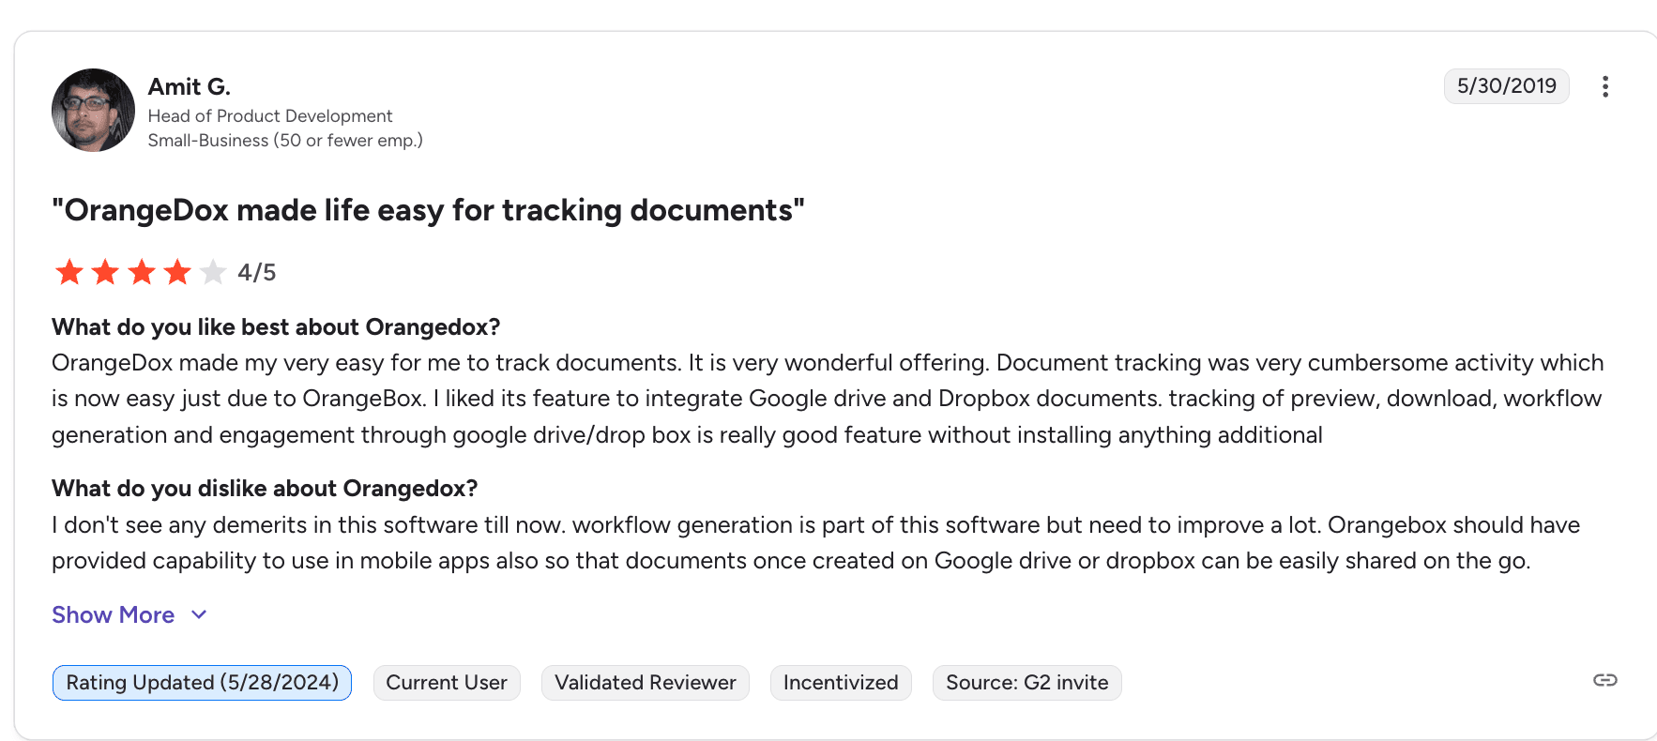1657x741 pixels.
Task: Open the three-dot options menu
Action: 1605,86
